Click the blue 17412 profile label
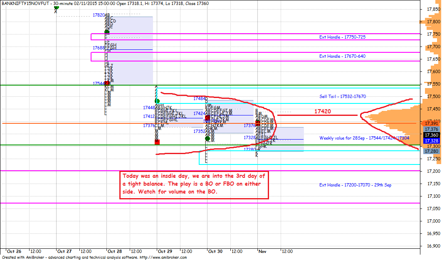Viewport: 442px width, 260px height. click(149, 116)
